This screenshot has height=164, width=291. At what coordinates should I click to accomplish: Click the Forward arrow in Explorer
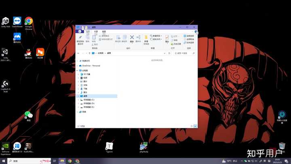83,53
